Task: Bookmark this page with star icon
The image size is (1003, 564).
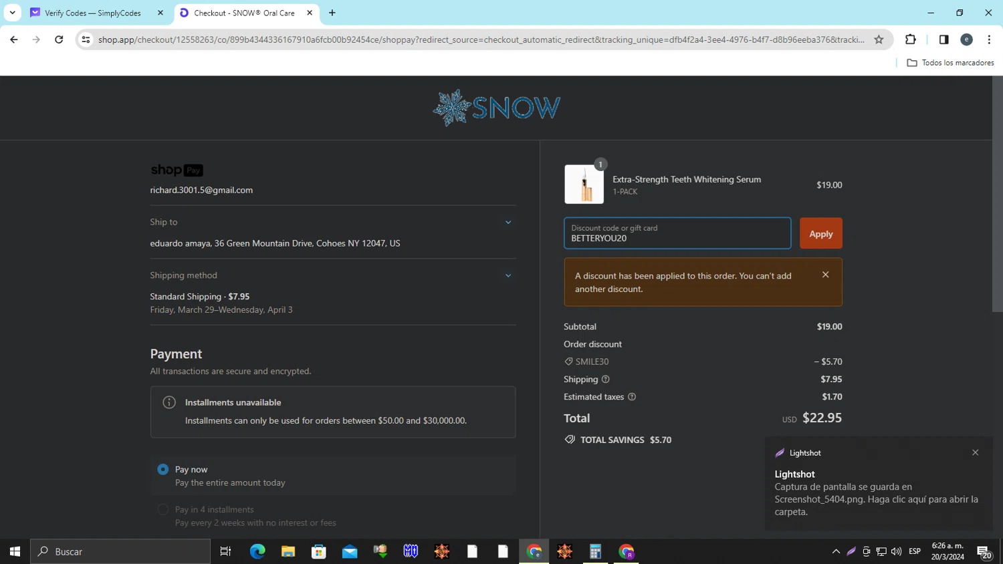Action: pos(879,39)
